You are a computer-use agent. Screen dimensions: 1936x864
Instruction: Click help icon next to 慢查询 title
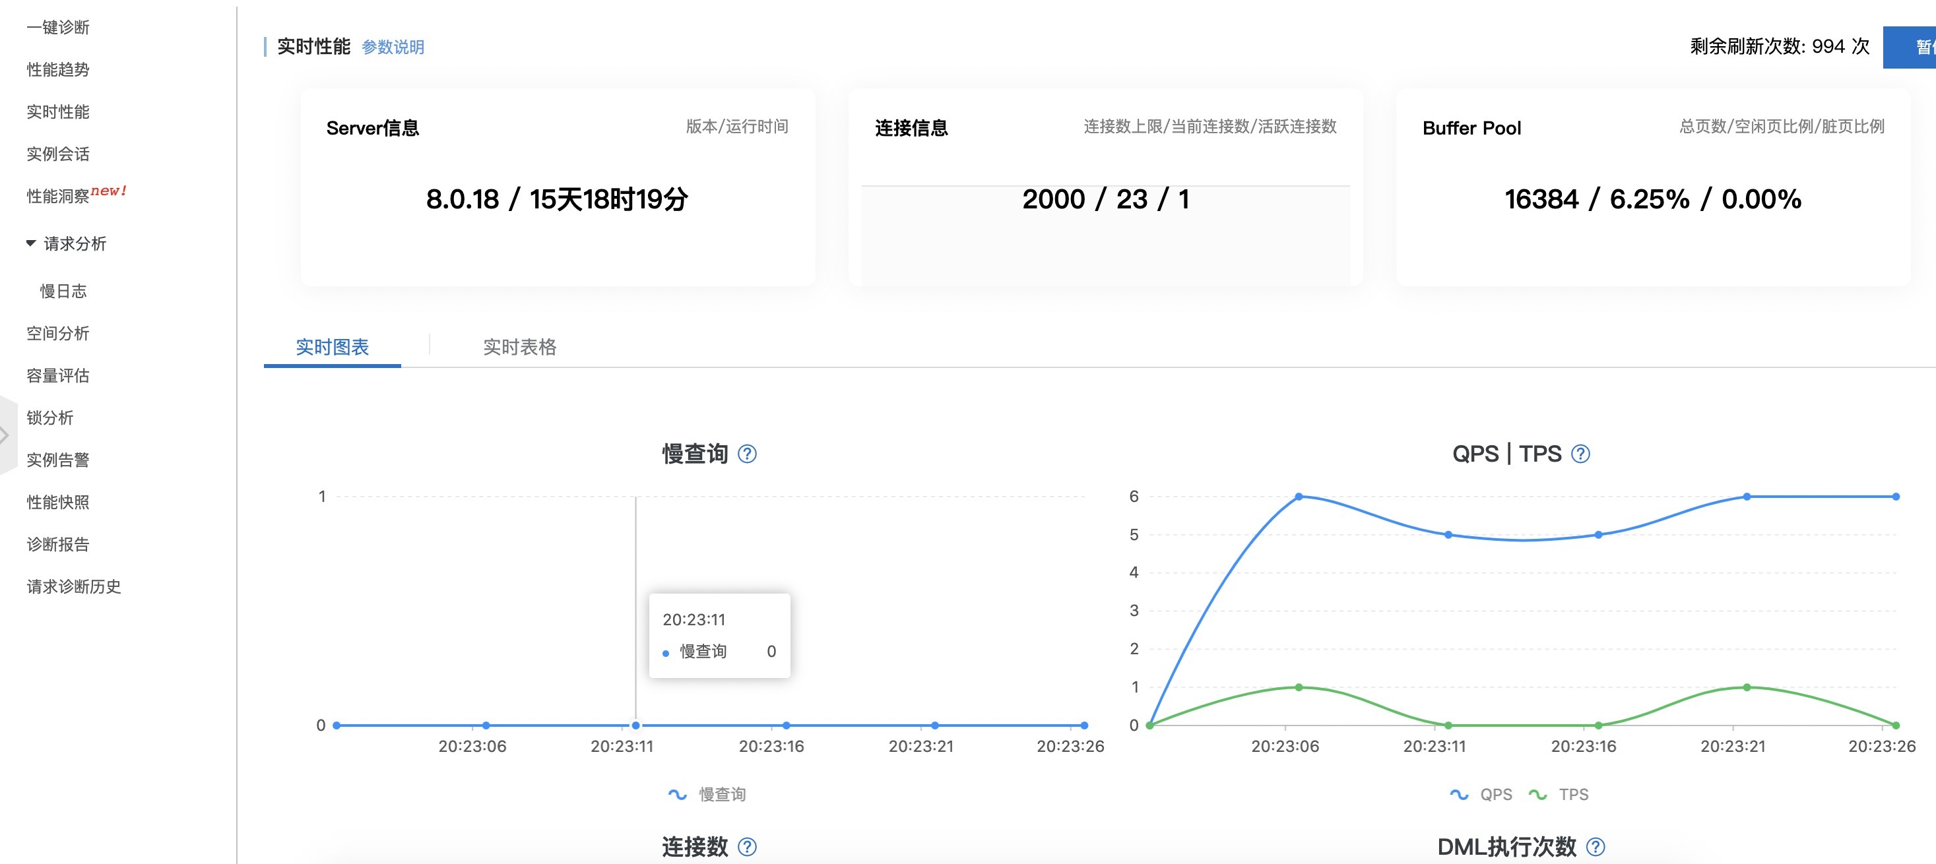pyautogui.click(x=746, y=454)
